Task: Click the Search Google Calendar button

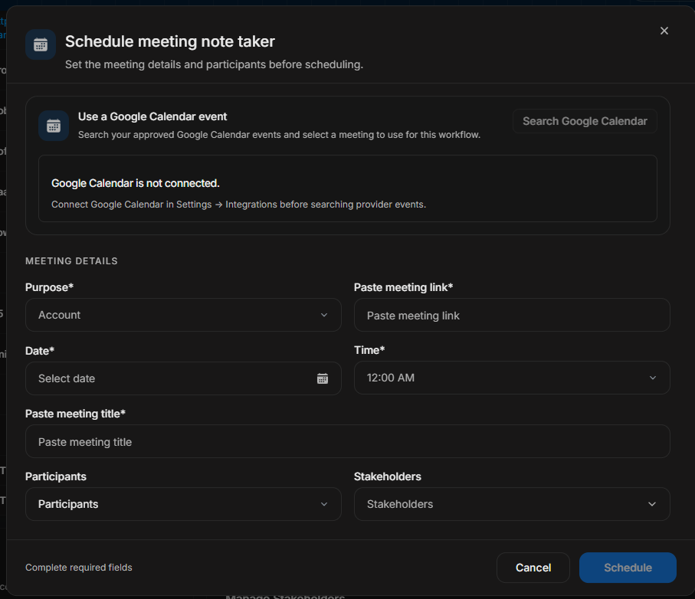Action: point(585,121)
